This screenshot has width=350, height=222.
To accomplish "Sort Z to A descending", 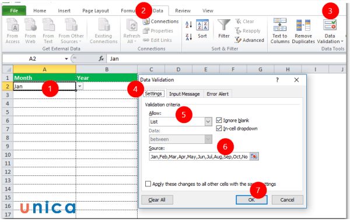I will 189,37.
